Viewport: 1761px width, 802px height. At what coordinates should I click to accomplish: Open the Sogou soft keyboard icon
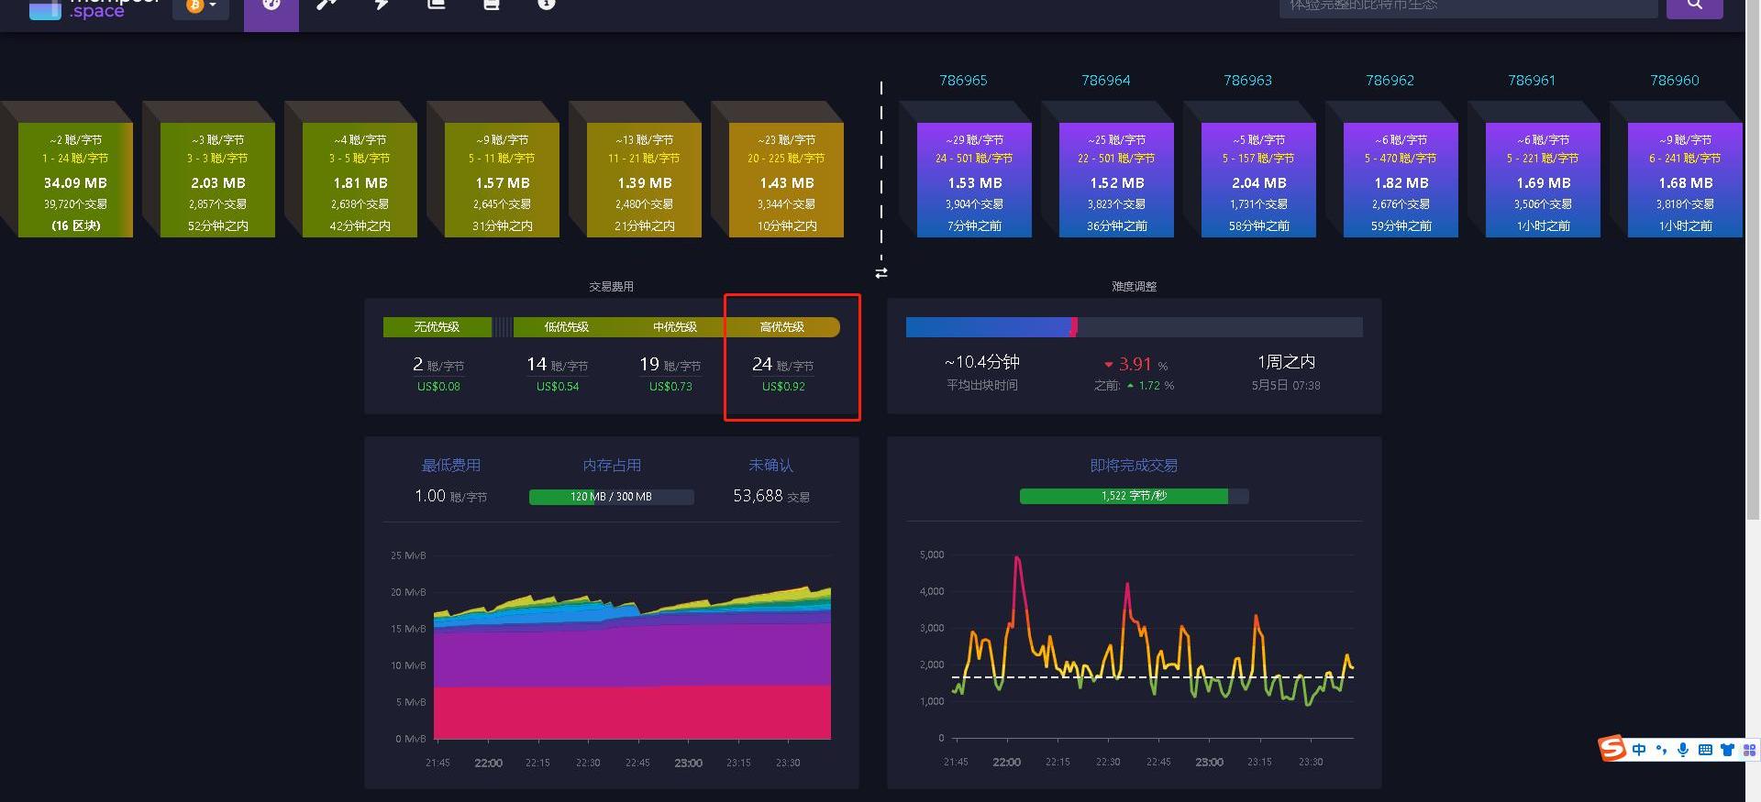(x=1705, y=750)
